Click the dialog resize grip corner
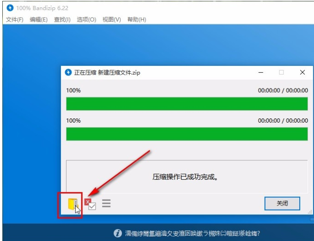 (x=310, y=212)
